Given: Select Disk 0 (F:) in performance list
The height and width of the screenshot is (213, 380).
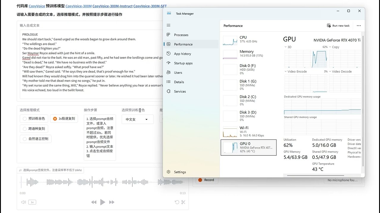Looking at the screenshot, I should (248, 69).
